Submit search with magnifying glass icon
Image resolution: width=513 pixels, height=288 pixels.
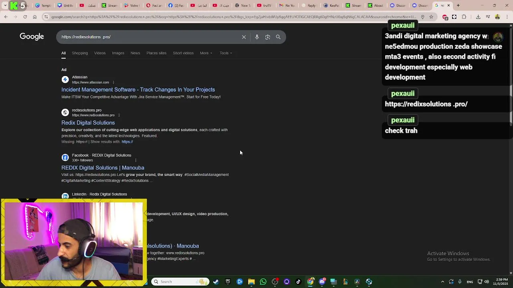(278, 37)
